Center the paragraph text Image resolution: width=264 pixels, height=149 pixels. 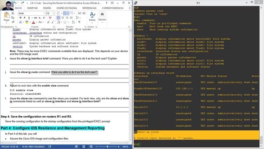63,17
